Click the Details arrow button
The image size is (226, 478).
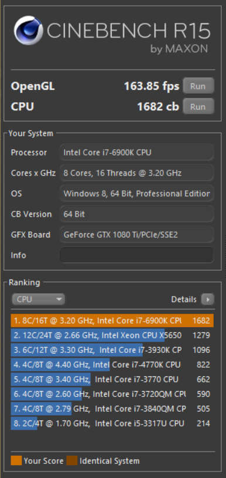[208, 299]
